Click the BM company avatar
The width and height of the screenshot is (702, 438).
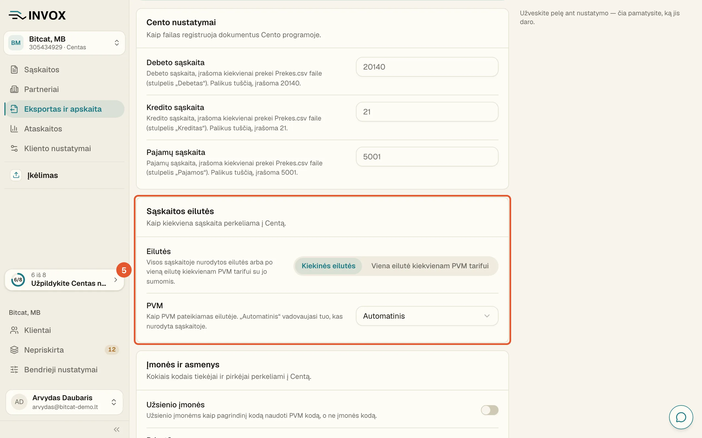point(16,43)
